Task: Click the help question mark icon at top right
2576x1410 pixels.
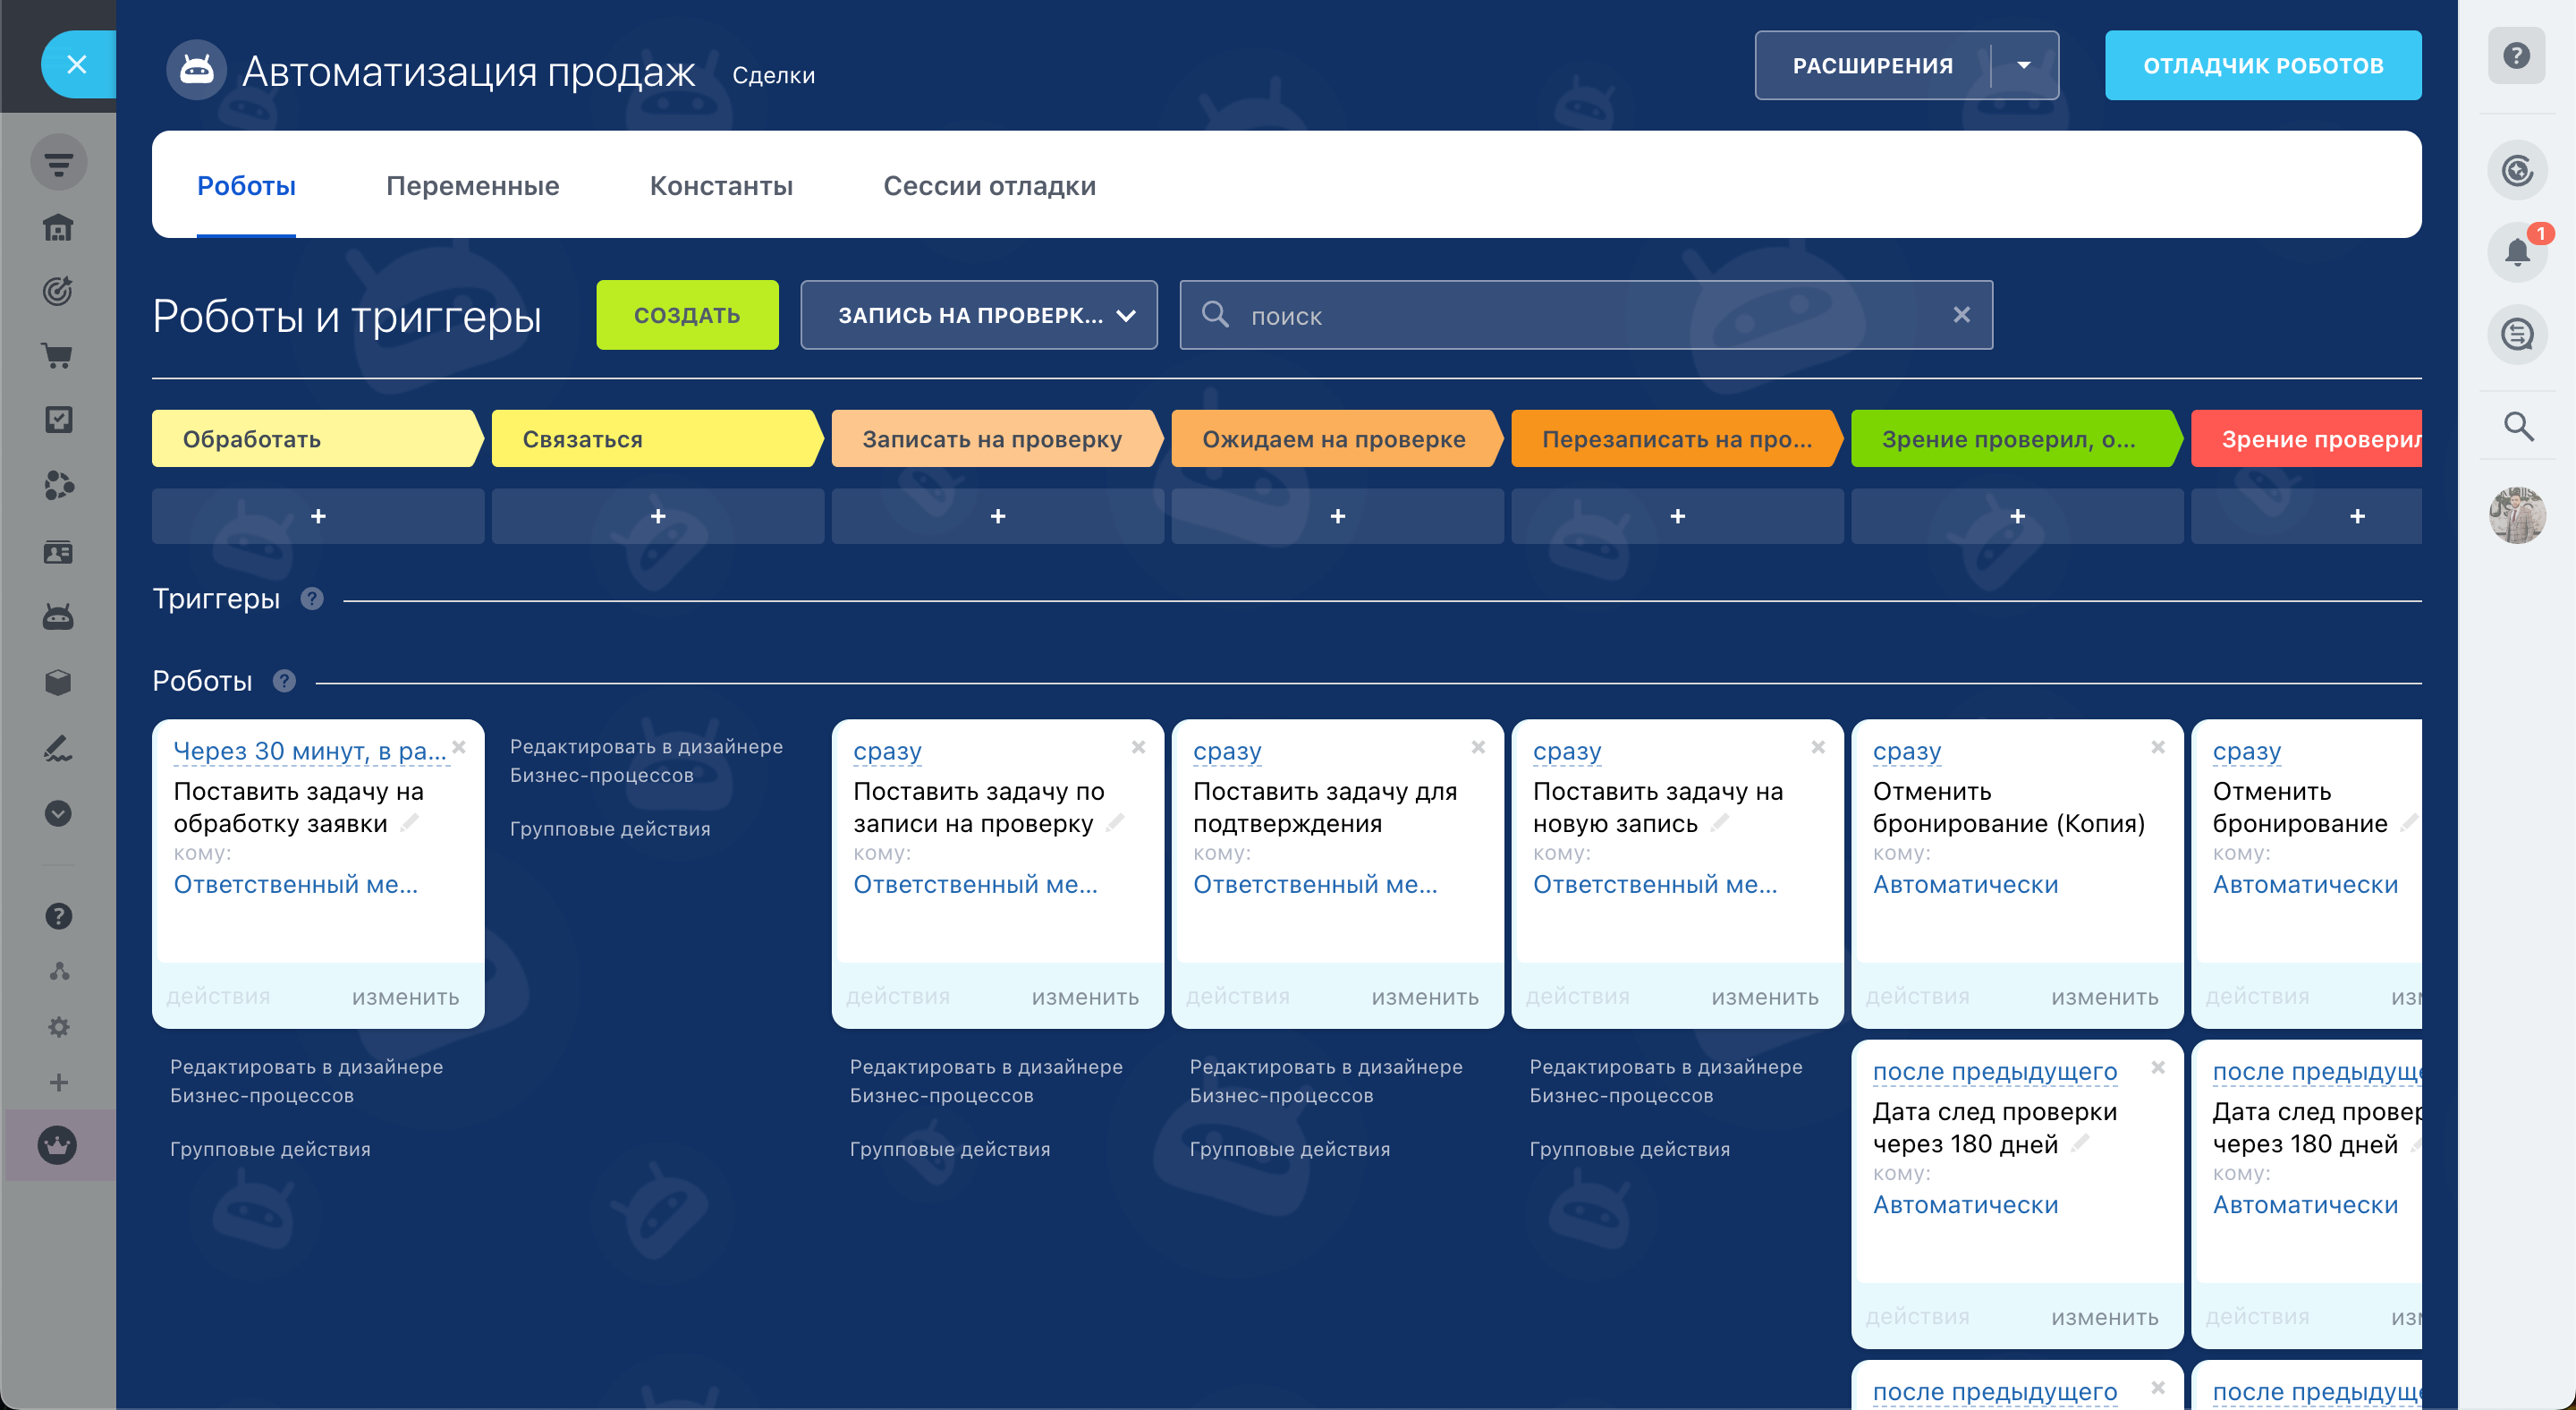Action: (2516, 56)
